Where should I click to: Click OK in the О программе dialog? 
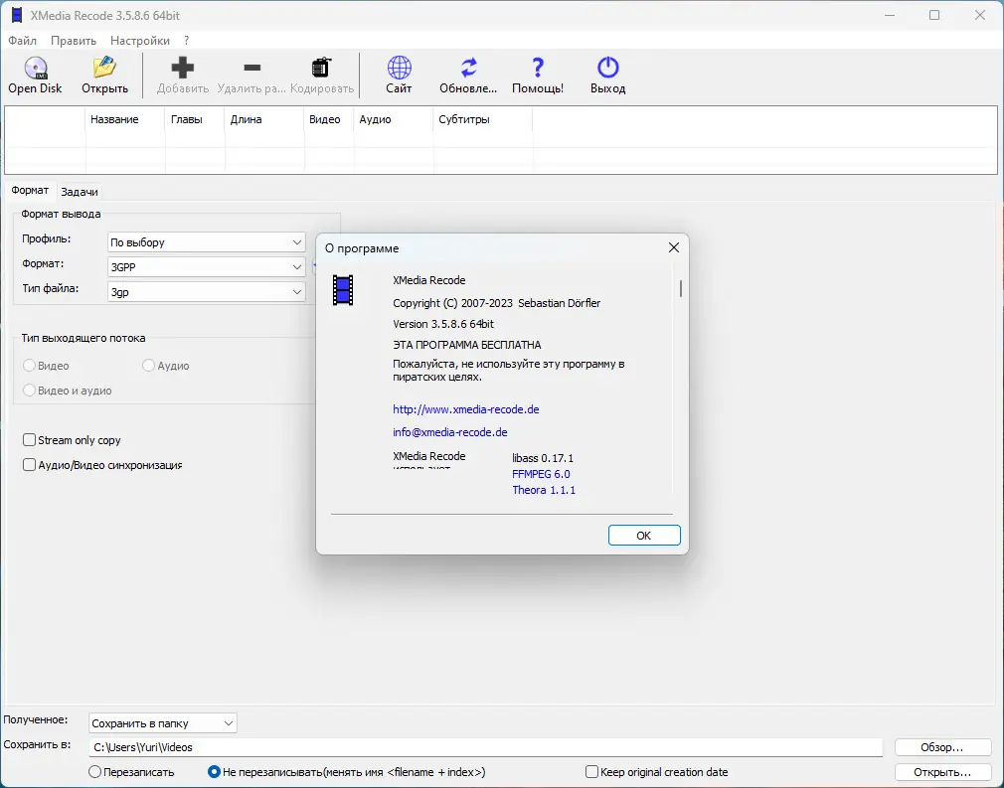[x=644, y=536]
